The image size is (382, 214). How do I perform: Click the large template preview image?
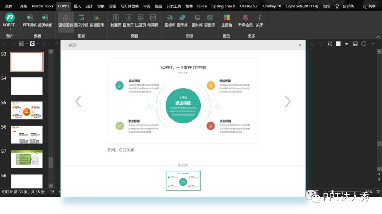click(x=183, y=101)
